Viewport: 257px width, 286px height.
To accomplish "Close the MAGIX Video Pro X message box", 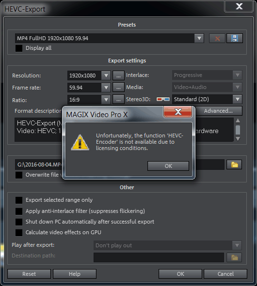I will [178, 112].
